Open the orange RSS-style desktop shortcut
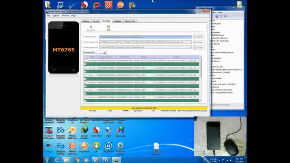 [84, 146]
